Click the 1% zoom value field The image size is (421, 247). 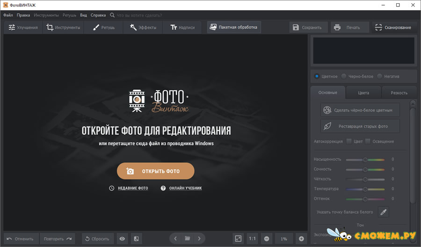[x=284, y=239]
